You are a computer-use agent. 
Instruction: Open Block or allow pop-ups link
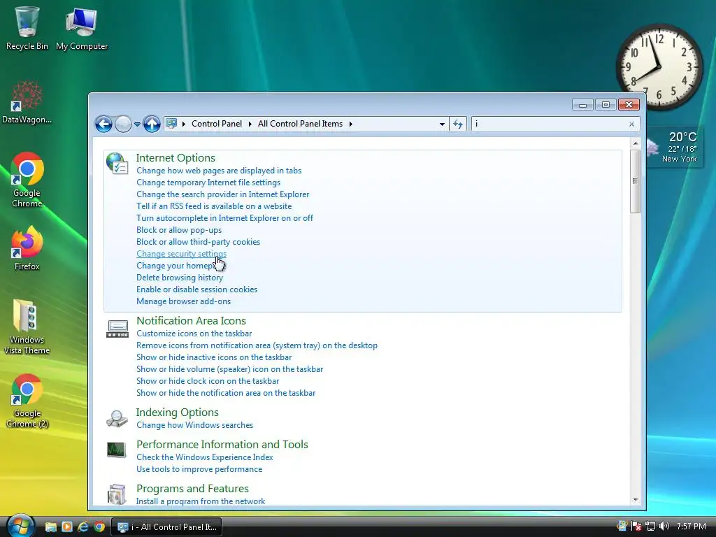[x=179, y=230]
